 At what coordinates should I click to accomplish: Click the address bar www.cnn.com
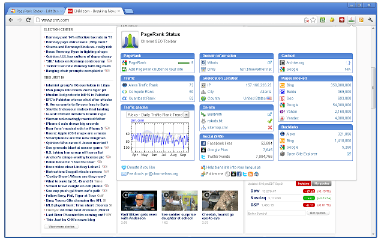click(x=169, y=20)
